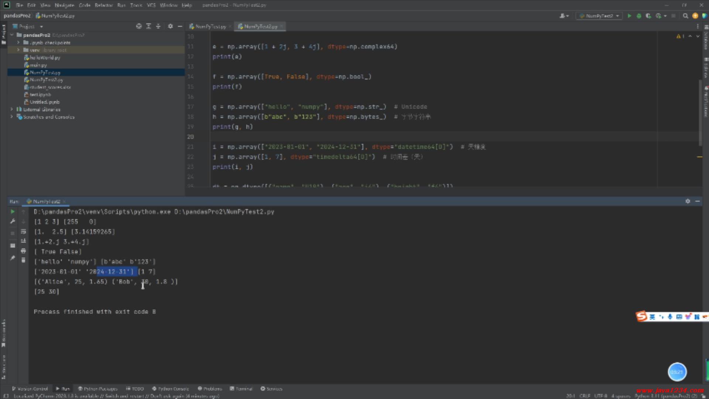The height and width of the screenshot is (399, 709).
Task: Expand External Libraries node
Action: pos(12,109)
